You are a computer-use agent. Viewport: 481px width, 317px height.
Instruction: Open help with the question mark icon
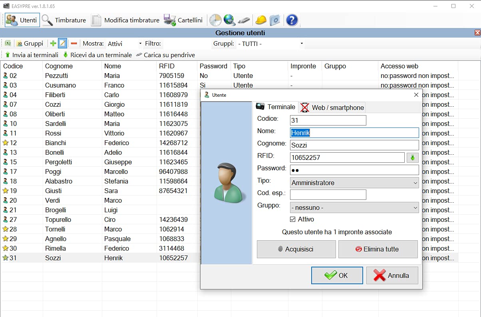292,20
